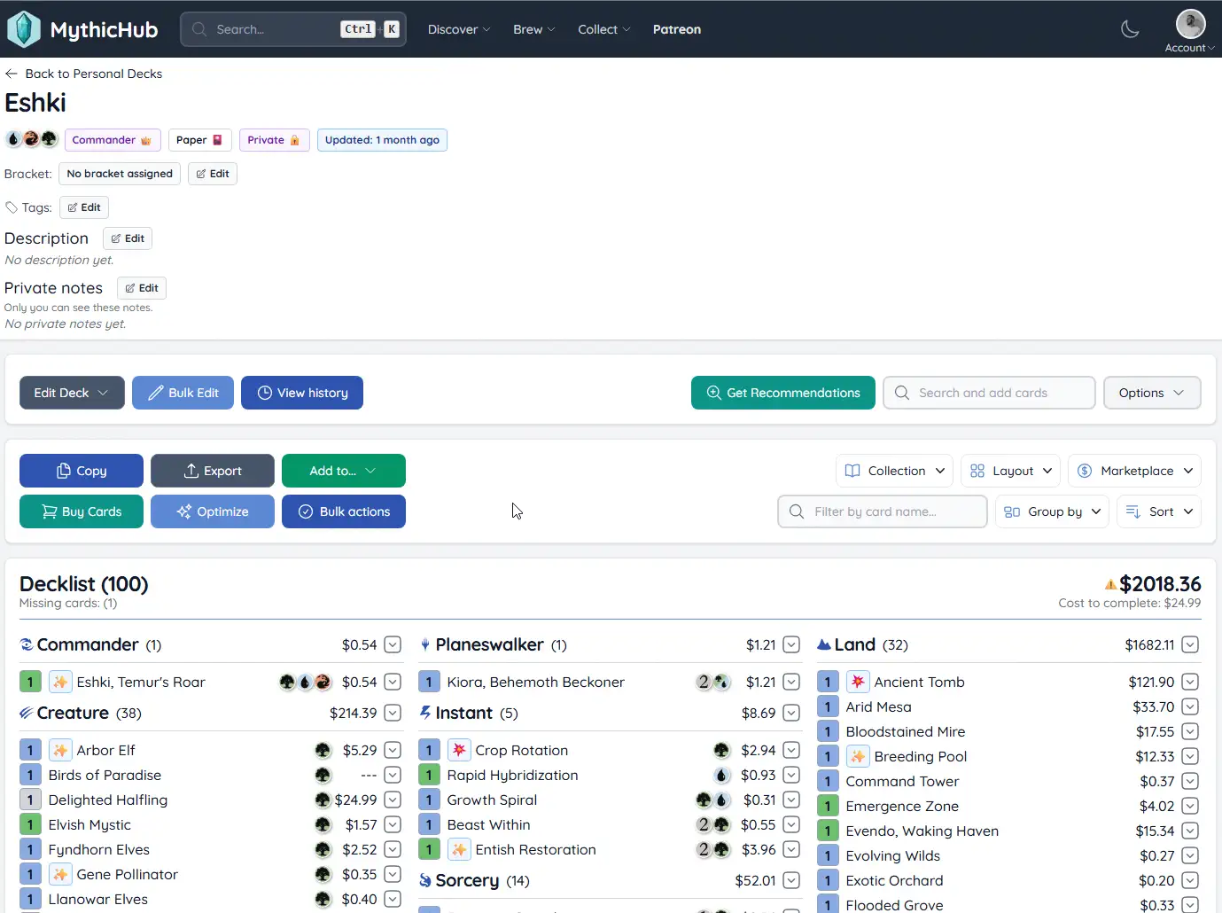Click the Planeswalker section icon
Viewport: 1222px width, 913px height.
point(425,644)
